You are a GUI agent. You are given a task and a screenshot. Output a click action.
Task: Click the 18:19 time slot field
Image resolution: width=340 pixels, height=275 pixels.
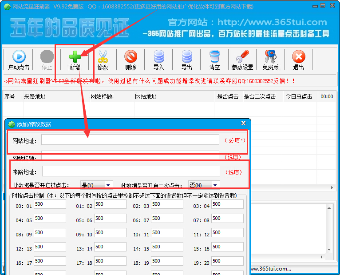pyautogui.click(x=167, y=261)
